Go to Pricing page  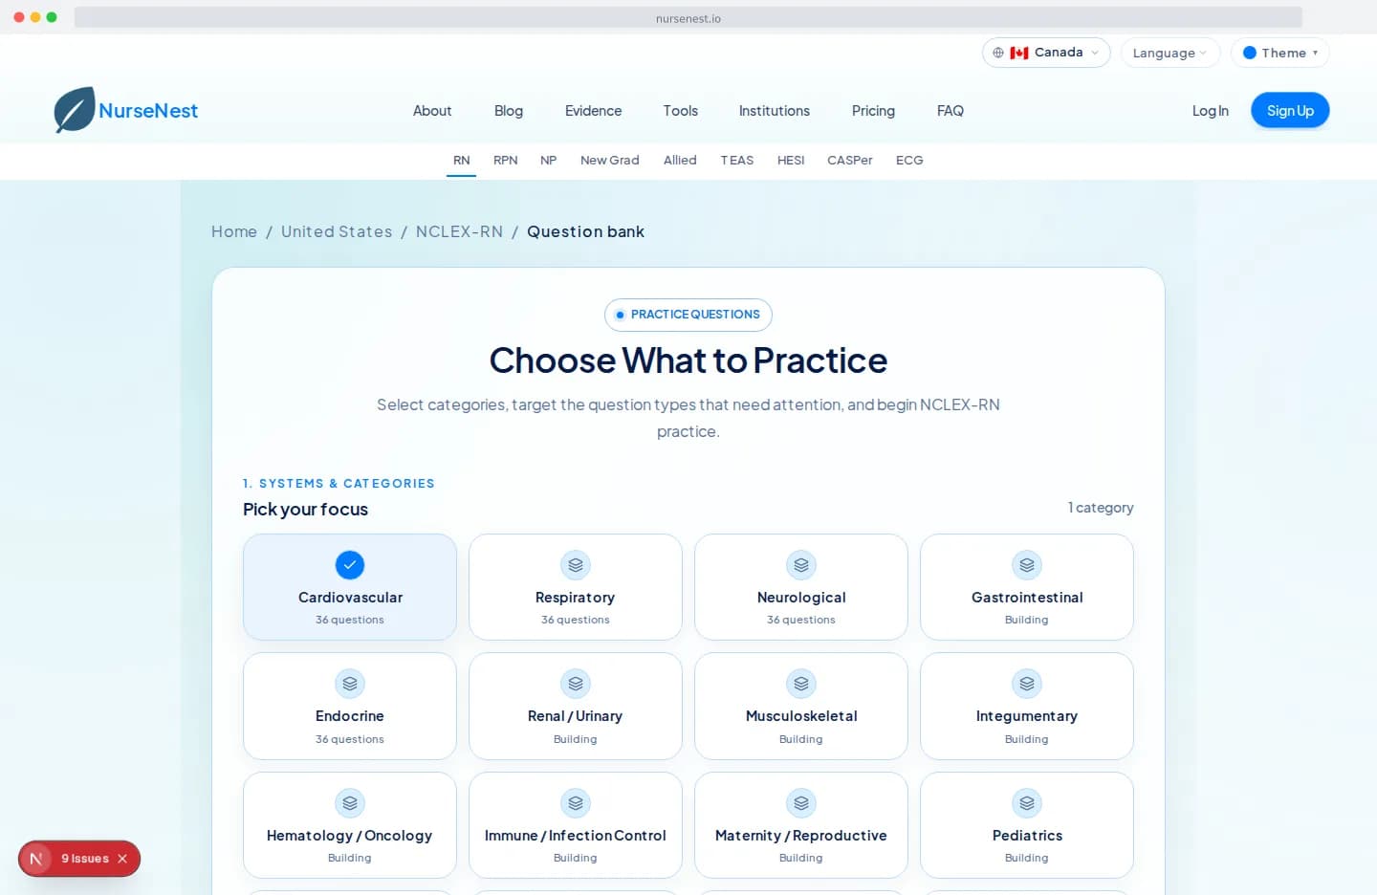873,111
